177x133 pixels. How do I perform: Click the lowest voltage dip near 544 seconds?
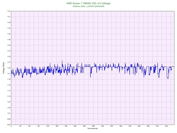point(168,79)
